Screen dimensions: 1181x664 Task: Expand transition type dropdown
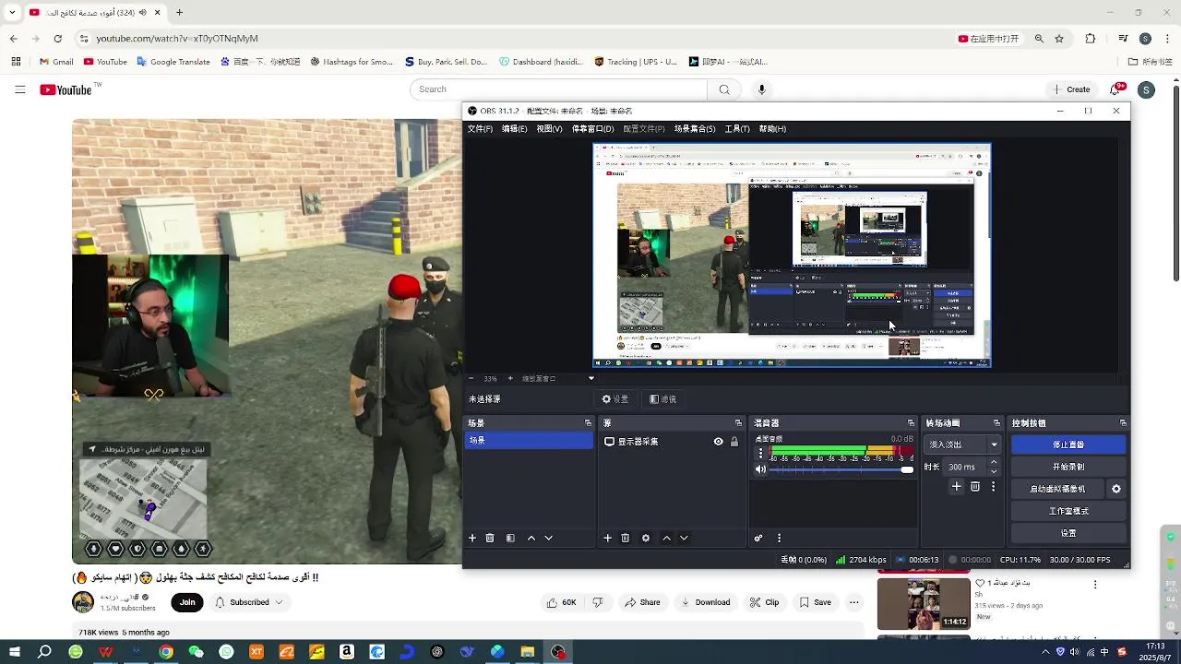[x=994, y=445]
